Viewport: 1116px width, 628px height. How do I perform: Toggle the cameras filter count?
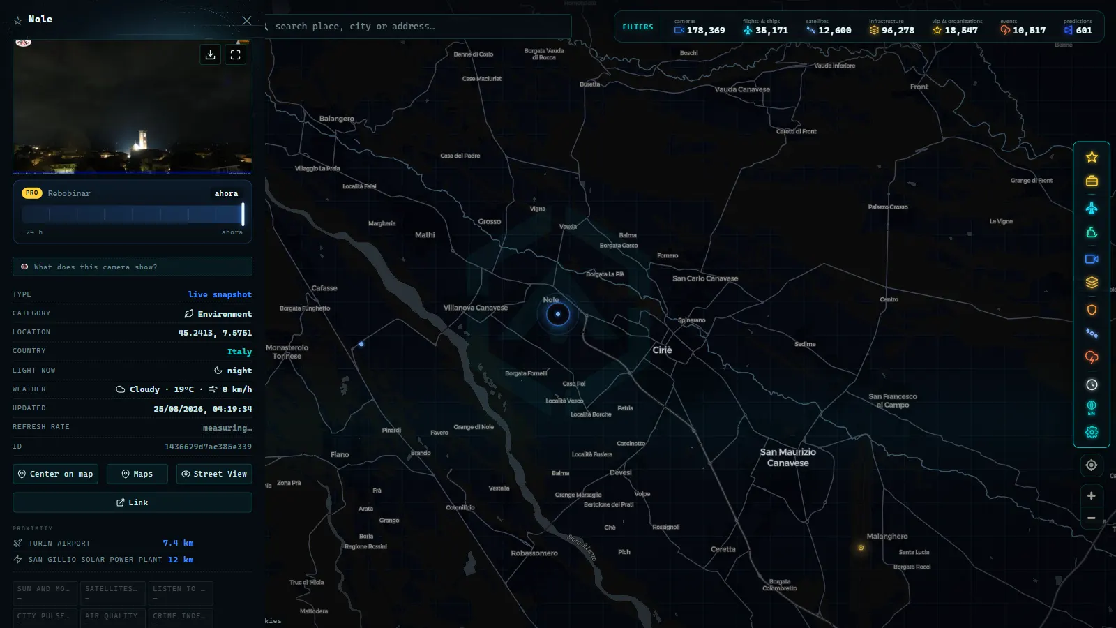[x=700, y=27]
